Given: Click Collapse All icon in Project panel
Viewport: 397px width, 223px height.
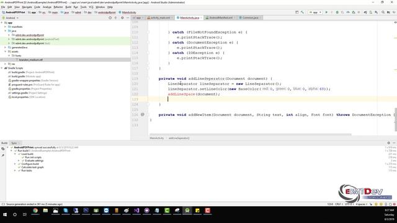Looking at the screenshot, I should tap(116, 18).
